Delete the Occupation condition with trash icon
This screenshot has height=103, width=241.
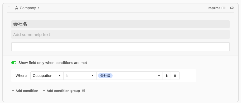click(167, 76)
